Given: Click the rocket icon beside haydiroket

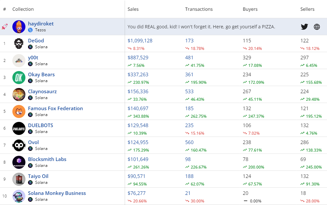Looking at the screenshot, I should (x=5, y=27).
